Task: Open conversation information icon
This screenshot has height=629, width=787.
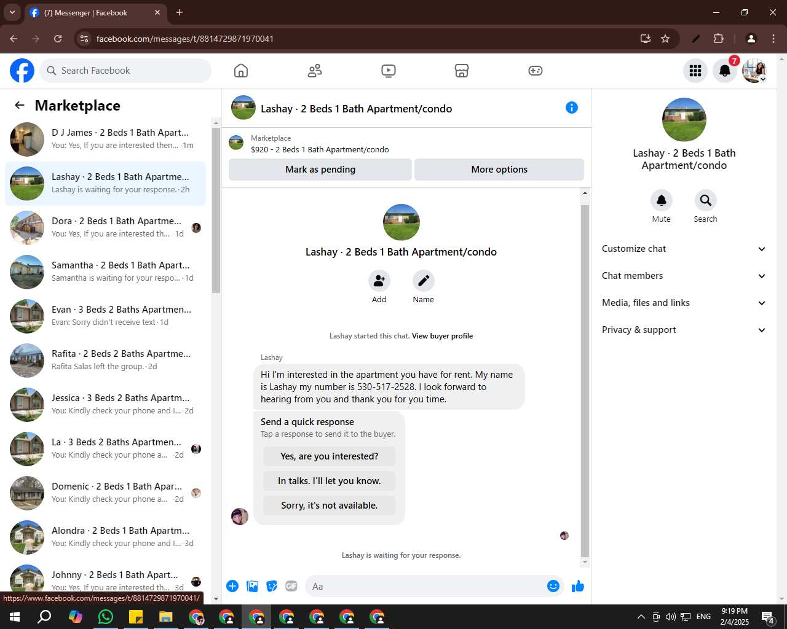Action: click(572, 107)
